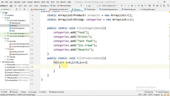Select ProductsFragment in the project tree
The height and width of the screenshot is (96, 170).
tap(18, 28)
